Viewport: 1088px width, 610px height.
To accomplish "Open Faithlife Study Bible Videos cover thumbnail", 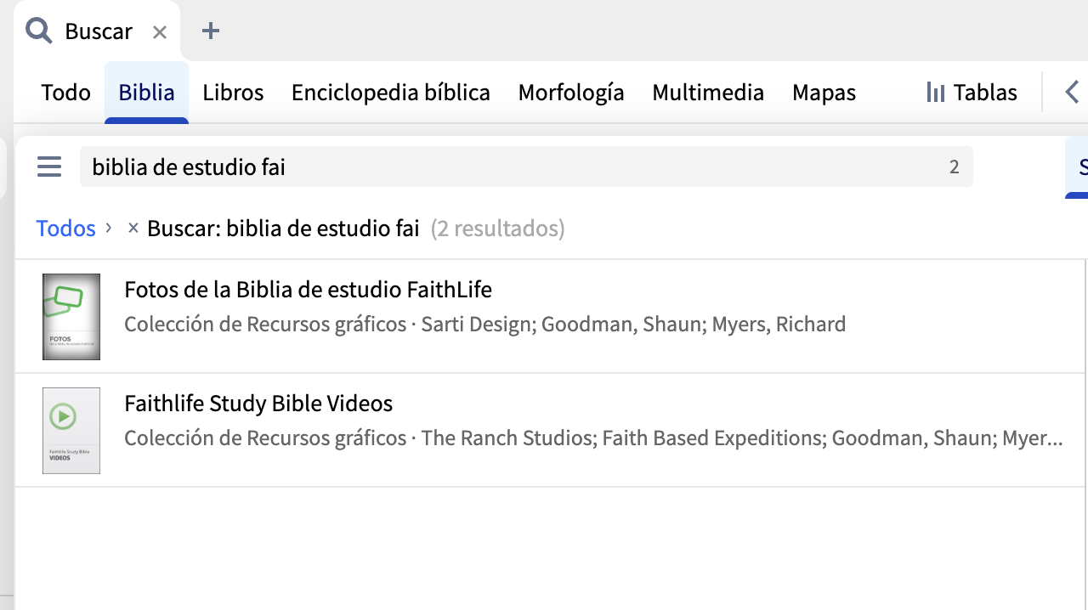I will click(71, 431).
